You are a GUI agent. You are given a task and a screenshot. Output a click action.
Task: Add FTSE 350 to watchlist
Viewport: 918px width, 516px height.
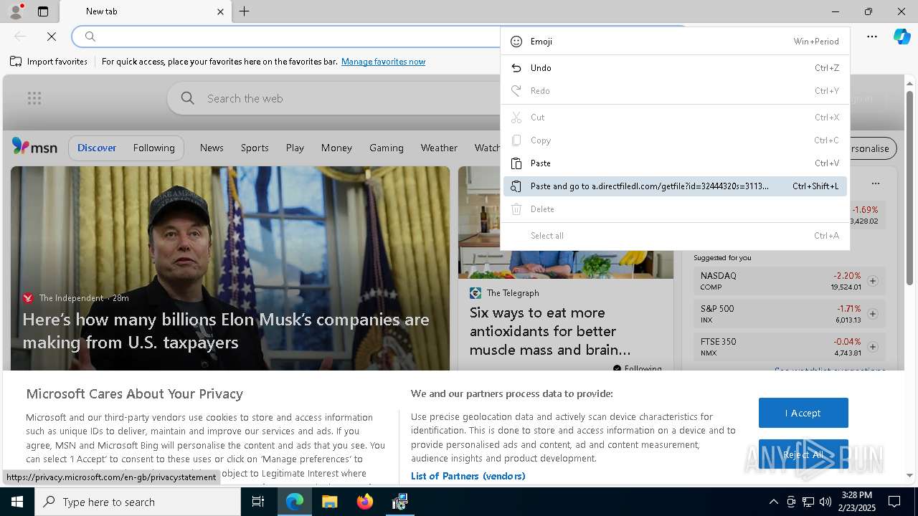coord(873,347)
